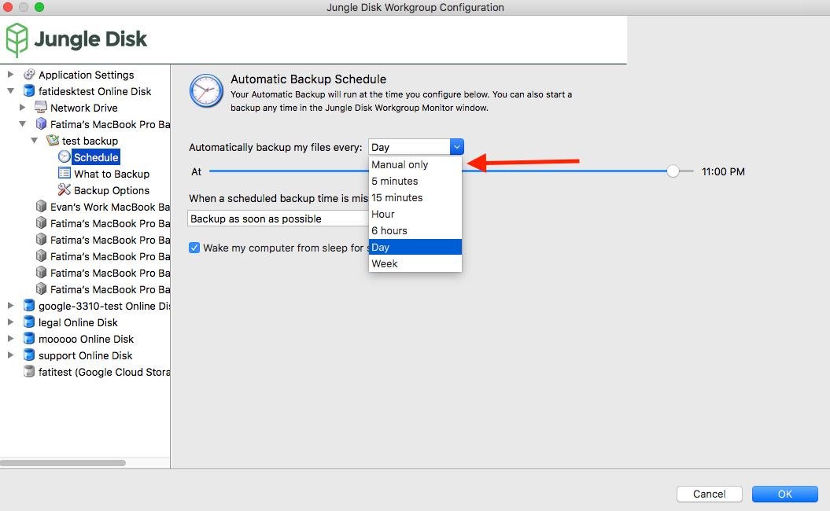Expand the mooooo Online Disk node
Screen dimensions: 830x511
pyautogui.click(x=10, y=339)
